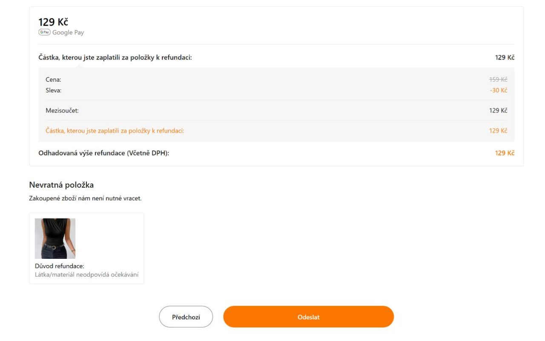Click the bold orange estimated refund amount

pos(505,153)
